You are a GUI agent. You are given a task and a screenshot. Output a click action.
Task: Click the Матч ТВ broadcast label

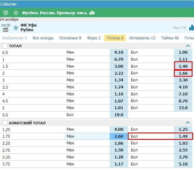point(179,28)
